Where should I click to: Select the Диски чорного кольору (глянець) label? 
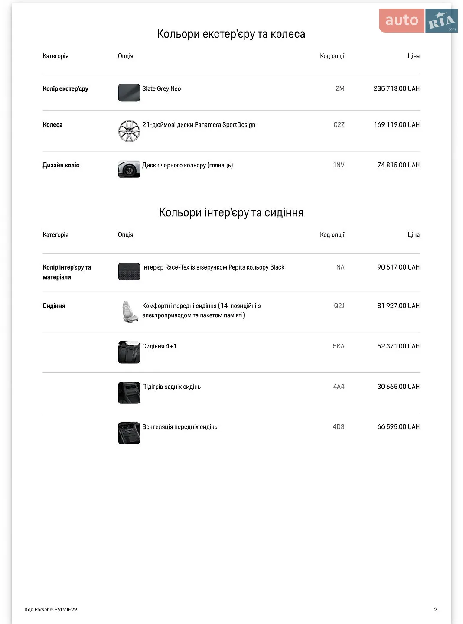coord(187,165)
